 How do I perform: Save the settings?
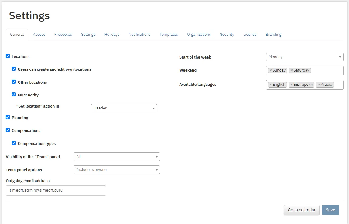[x=330, y=210]
